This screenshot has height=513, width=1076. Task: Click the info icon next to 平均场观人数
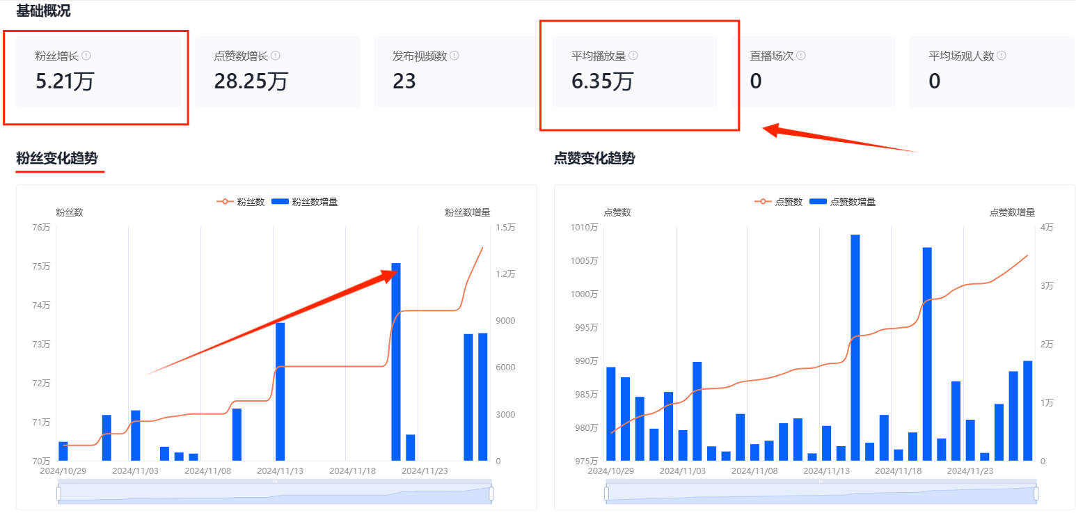[x=1001, y=56]
